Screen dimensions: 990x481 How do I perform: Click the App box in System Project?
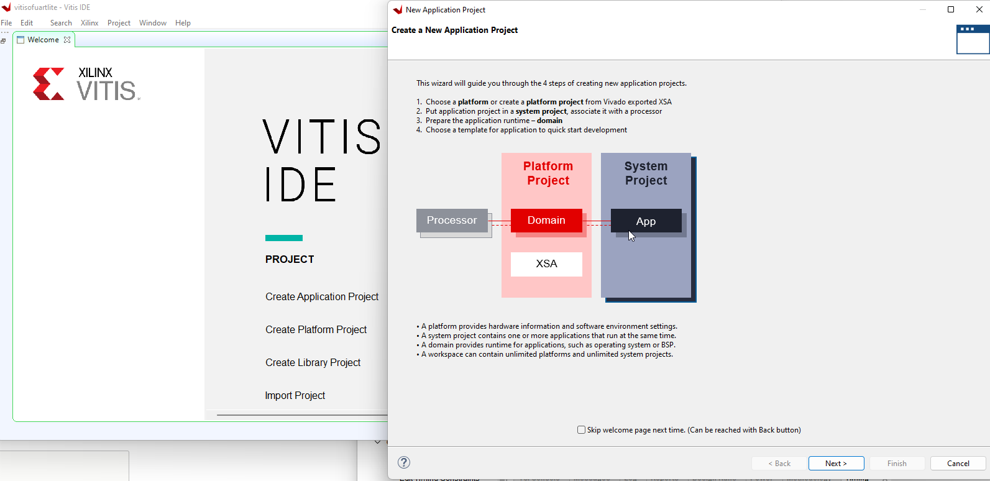click(646, 221)
